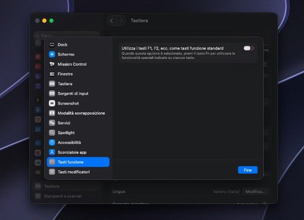The height and width of the screenshot is (220, 304).
Task: Go back with the toolbar left chevron
Action: (111, 20)
